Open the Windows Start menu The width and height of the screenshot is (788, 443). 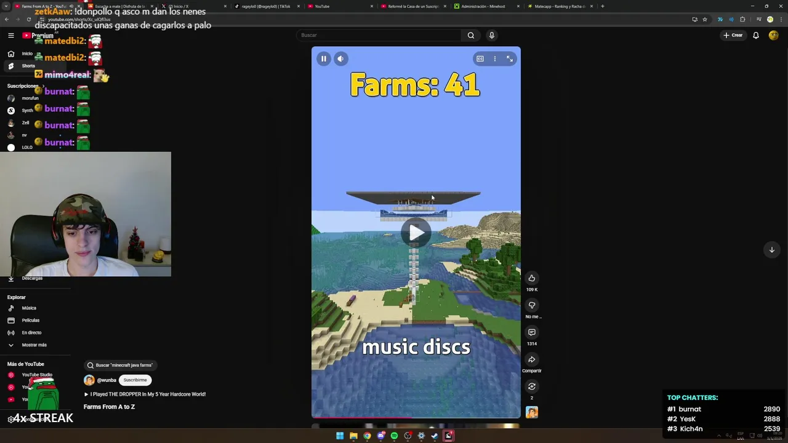tap(340, 436)
